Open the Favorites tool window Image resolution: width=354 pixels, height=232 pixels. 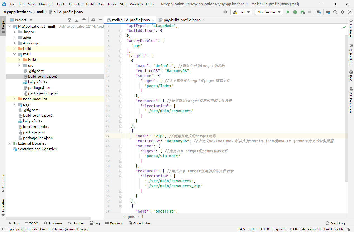coord(3,208)
